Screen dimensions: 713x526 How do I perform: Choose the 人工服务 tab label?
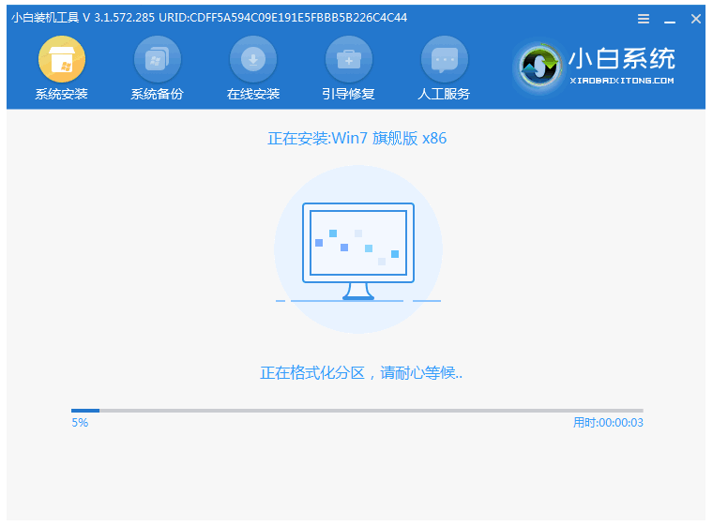point(444,94)
